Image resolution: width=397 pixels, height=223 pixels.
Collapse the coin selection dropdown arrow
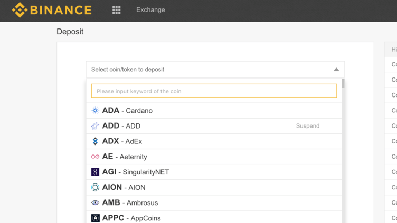[x=336, y=70]
